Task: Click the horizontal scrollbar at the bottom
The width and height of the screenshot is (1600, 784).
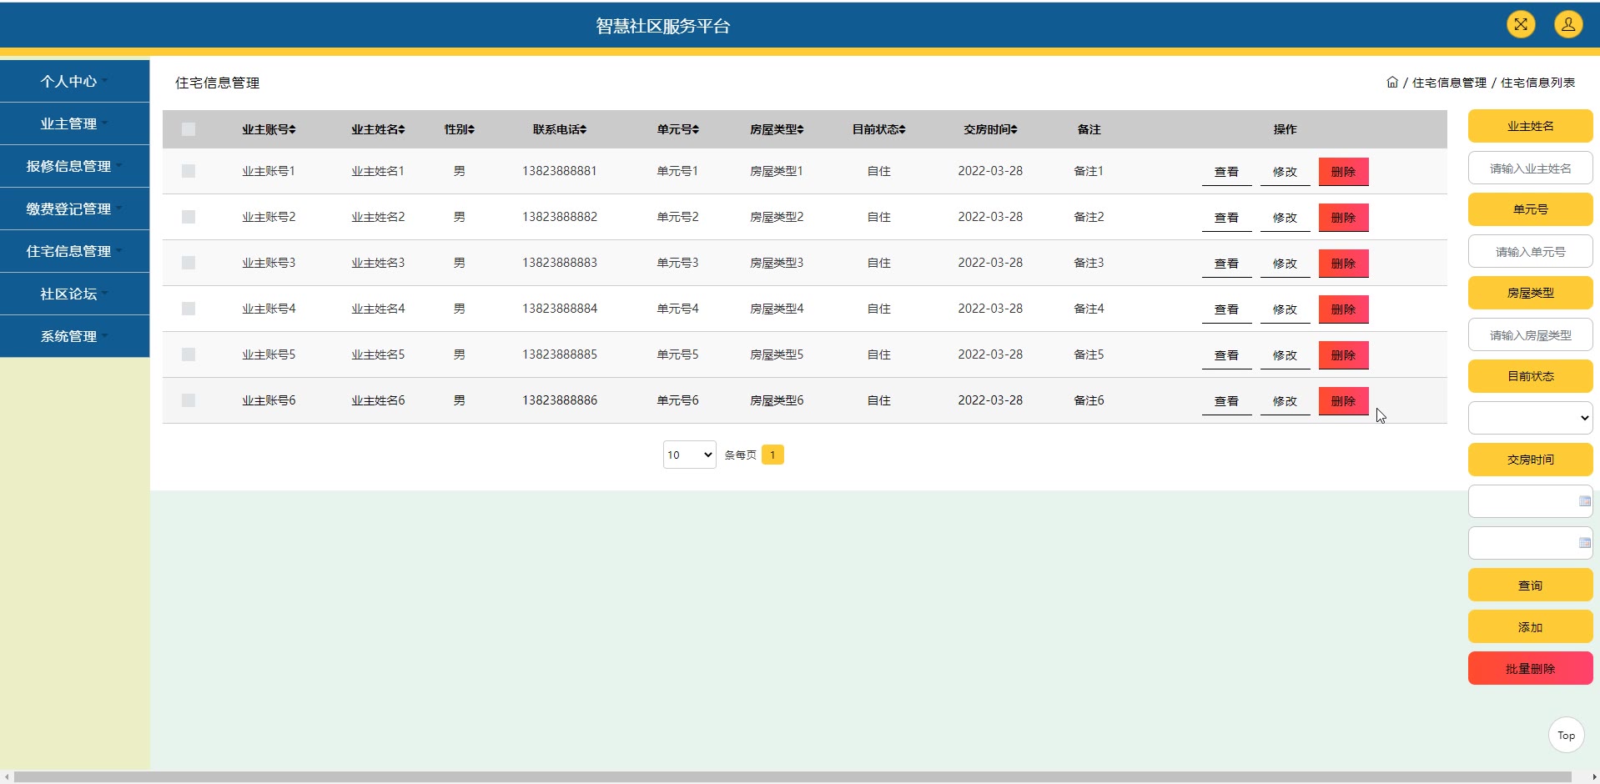Action: point(792,776)
